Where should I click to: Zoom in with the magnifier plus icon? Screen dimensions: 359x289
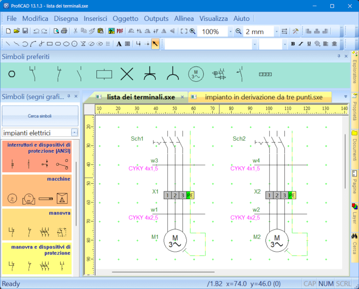click(x=192, y=31)
